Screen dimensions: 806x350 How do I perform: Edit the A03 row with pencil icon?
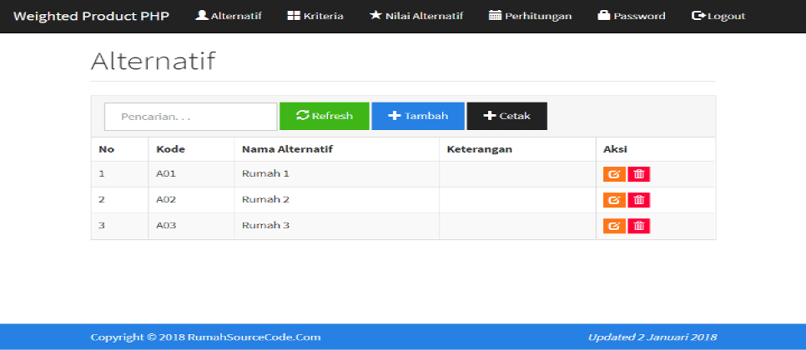[x=614, y=226]
